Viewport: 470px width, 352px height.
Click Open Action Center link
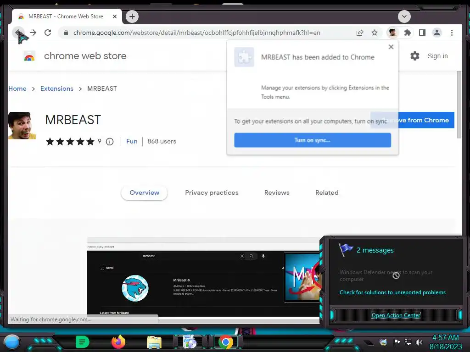396,315
